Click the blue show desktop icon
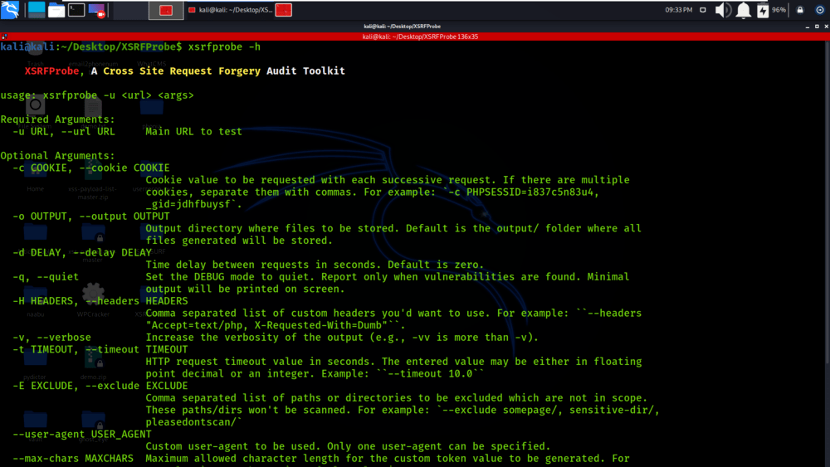 coord(37,9)
